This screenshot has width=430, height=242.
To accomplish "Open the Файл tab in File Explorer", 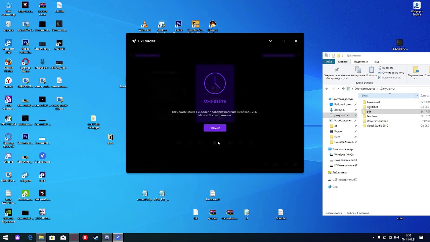I will tap(329, 62).
